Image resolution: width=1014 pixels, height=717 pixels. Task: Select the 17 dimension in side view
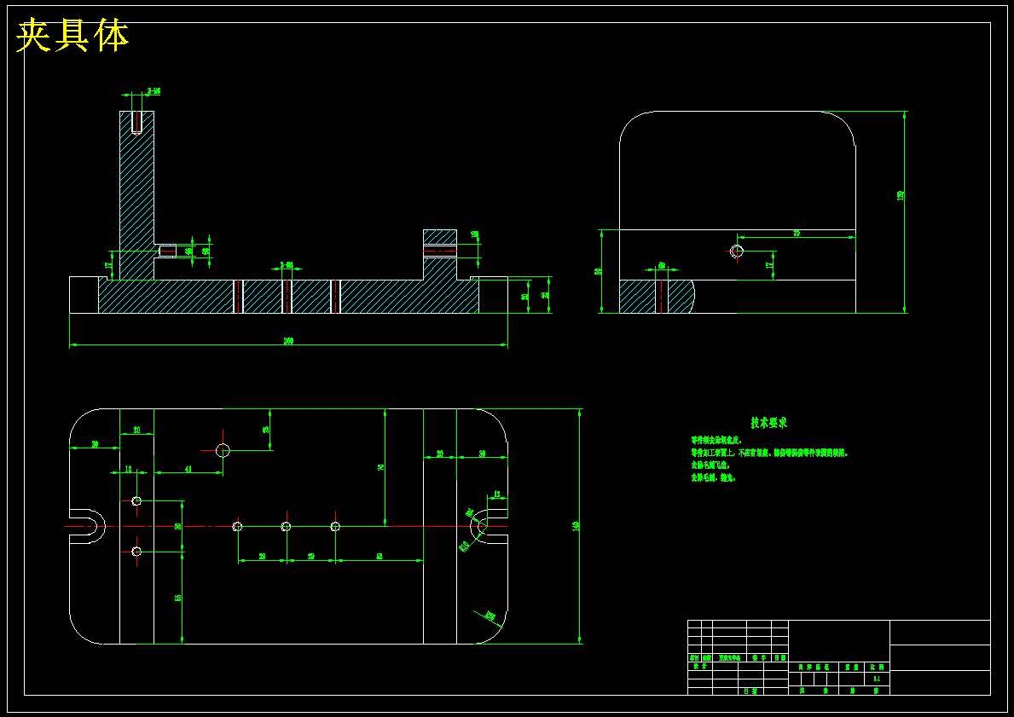click(x=769, y=266)
